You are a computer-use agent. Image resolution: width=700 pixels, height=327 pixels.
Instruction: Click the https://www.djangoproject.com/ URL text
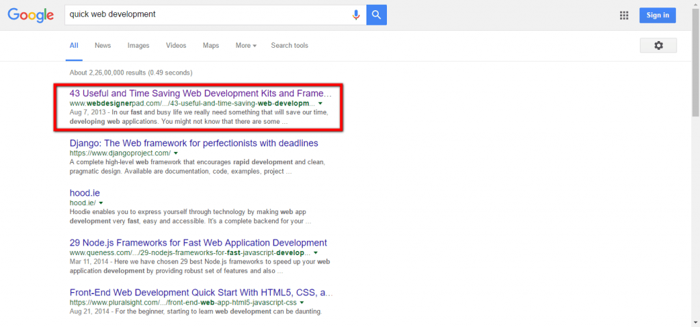(120, 153)
